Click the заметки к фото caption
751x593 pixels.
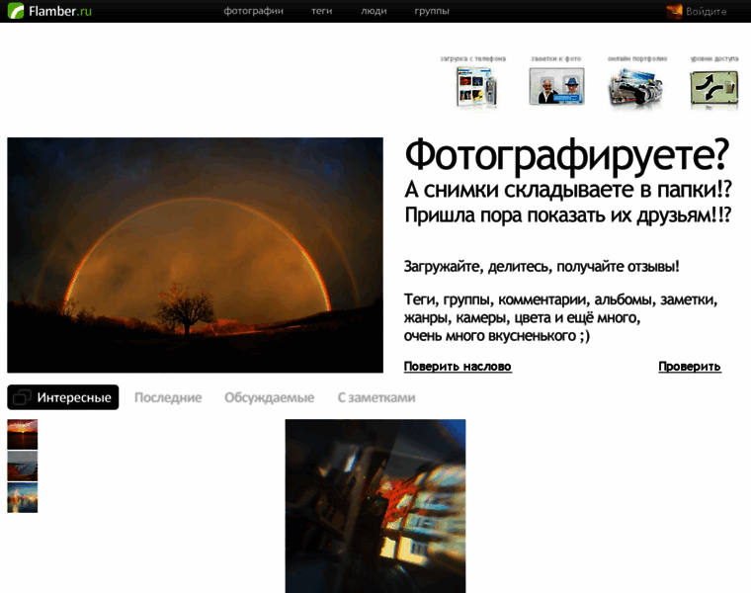555,58
